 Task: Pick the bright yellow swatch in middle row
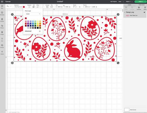pos(38,24)
